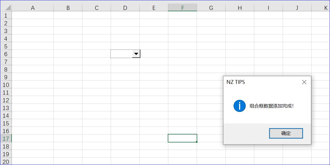Select cell A1

(33, 15)
